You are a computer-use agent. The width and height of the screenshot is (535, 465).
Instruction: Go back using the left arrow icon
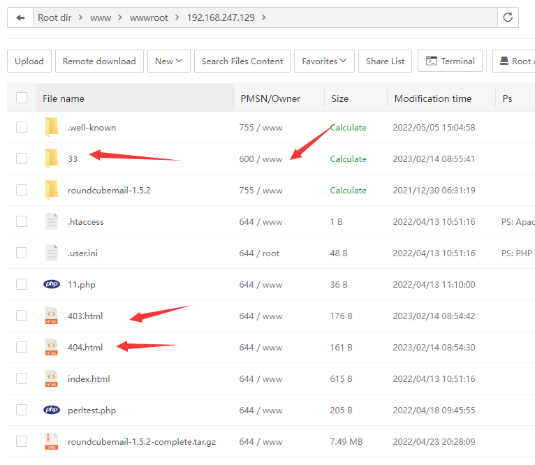coord(20,17)
